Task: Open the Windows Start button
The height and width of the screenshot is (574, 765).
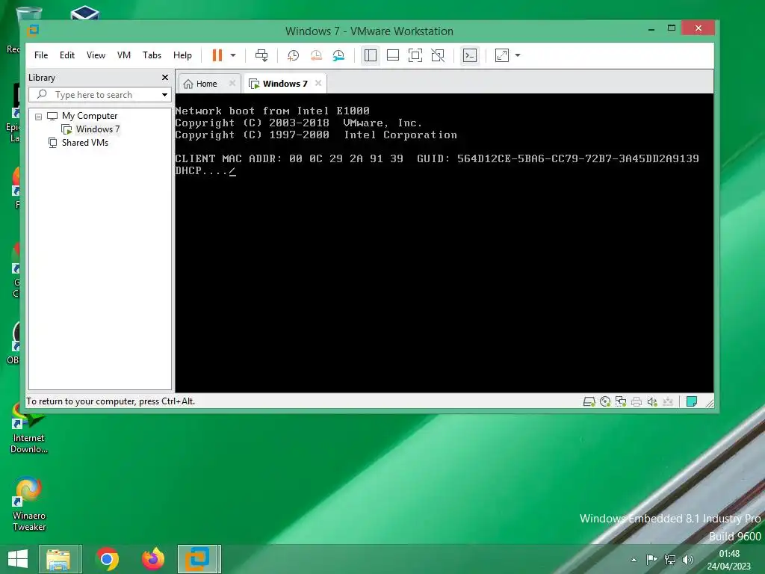Action: click(x=18, y=559)
